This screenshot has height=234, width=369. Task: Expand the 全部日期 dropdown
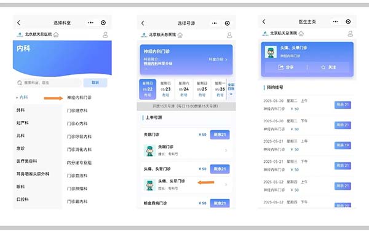[x=231, y=89]
